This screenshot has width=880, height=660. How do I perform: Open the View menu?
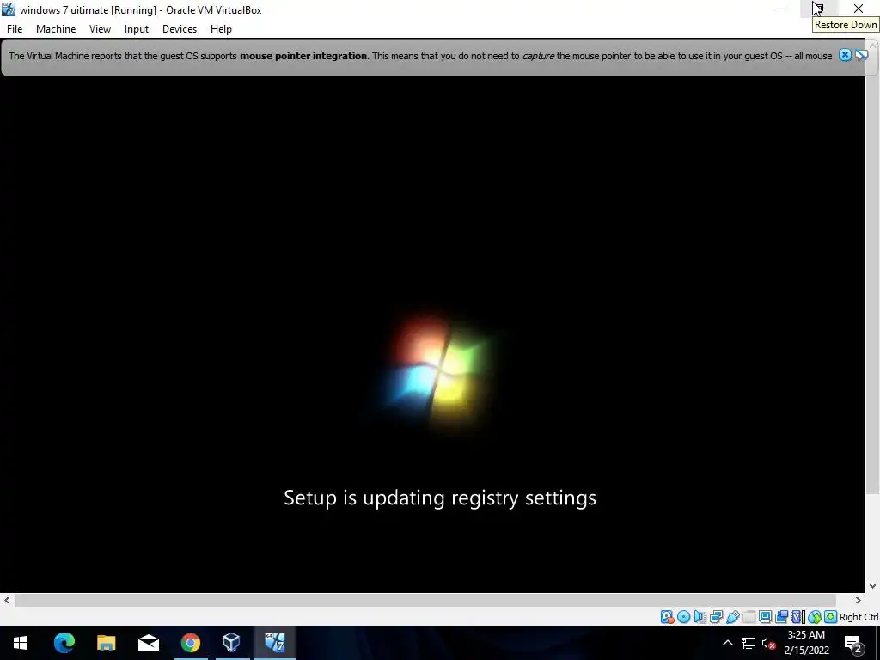100,29
